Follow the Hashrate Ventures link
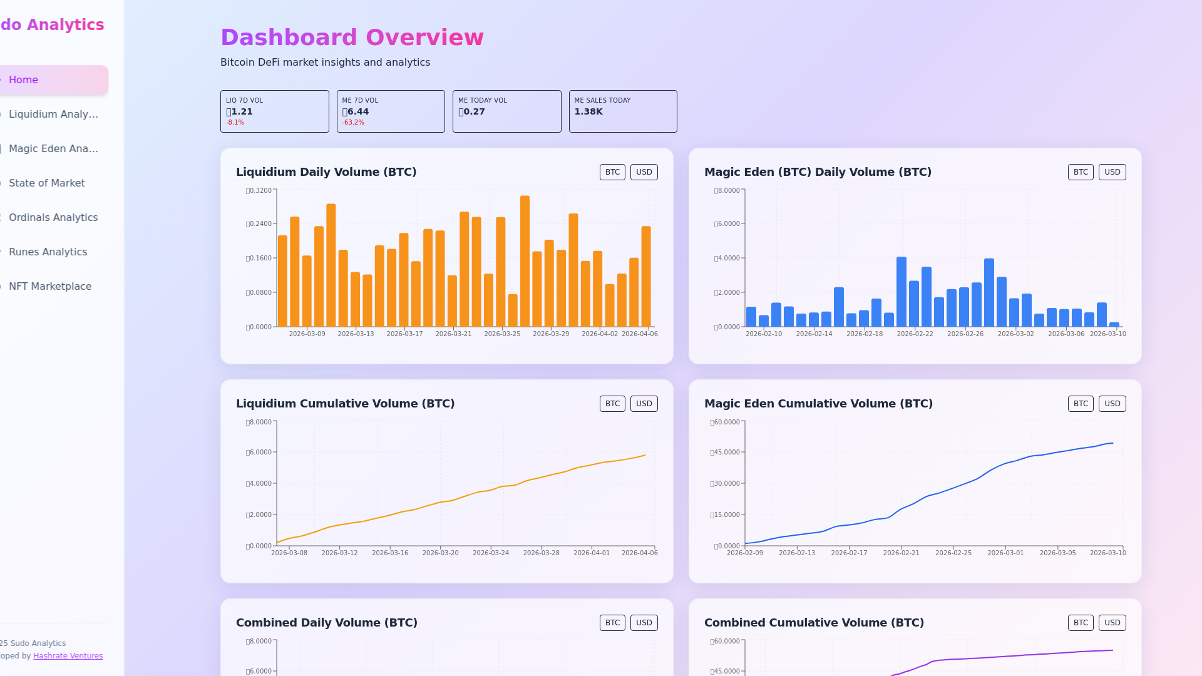This screenshot has width=1202, height=676. 68,656
